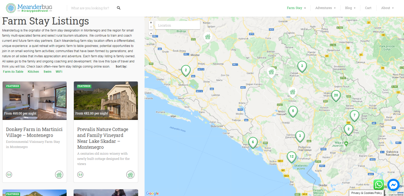Sort listings by WiFi
404x196 pixels.
(59, 72)
